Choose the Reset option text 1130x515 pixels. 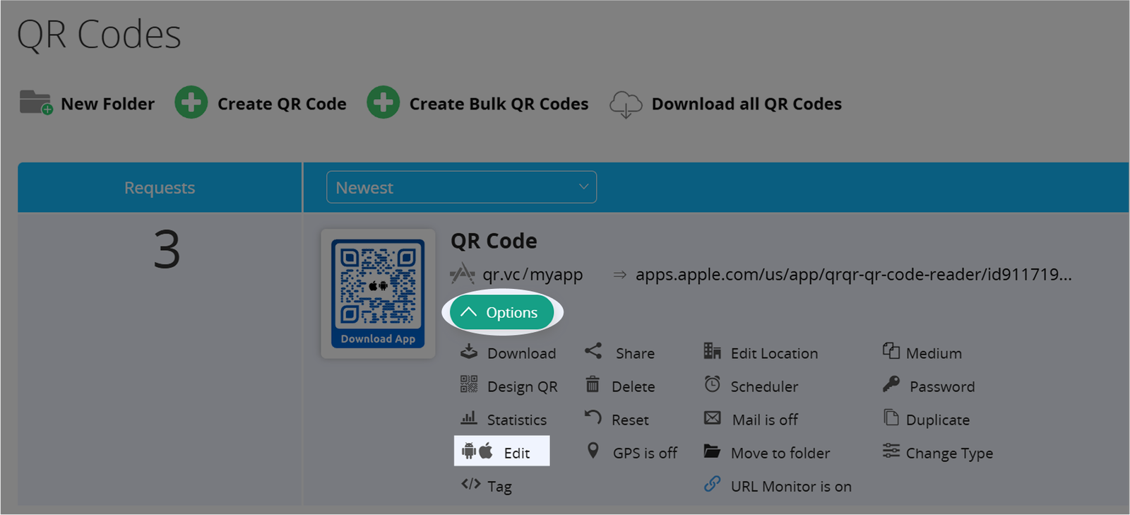click(x=630, y=420)
